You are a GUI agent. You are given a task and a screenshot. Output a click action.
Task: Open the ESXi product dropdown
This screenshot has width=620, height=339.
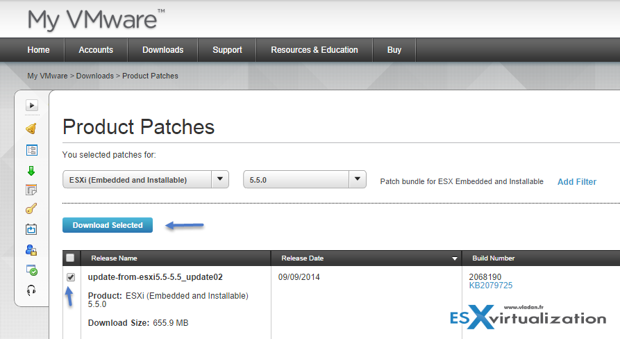pyautogui.click(x=146, y=180)
